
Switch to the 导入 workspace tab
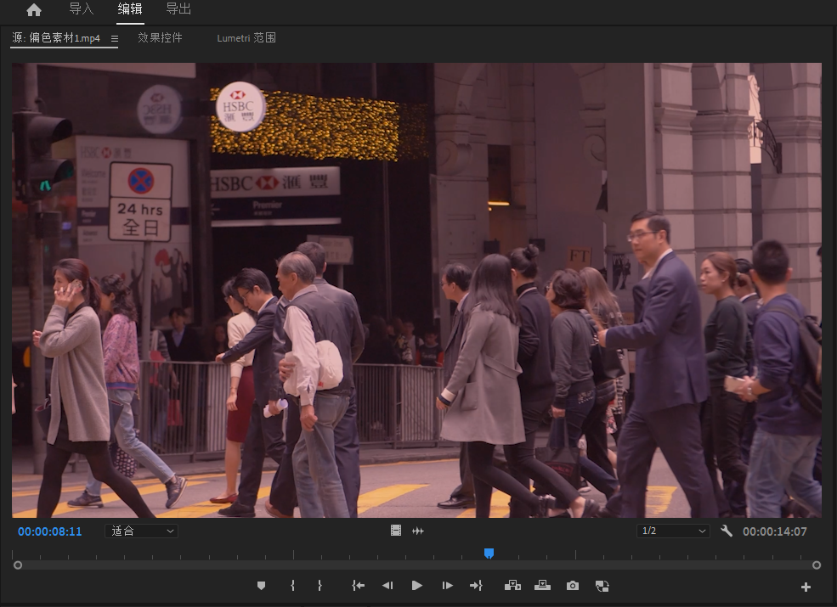[81, 9]
